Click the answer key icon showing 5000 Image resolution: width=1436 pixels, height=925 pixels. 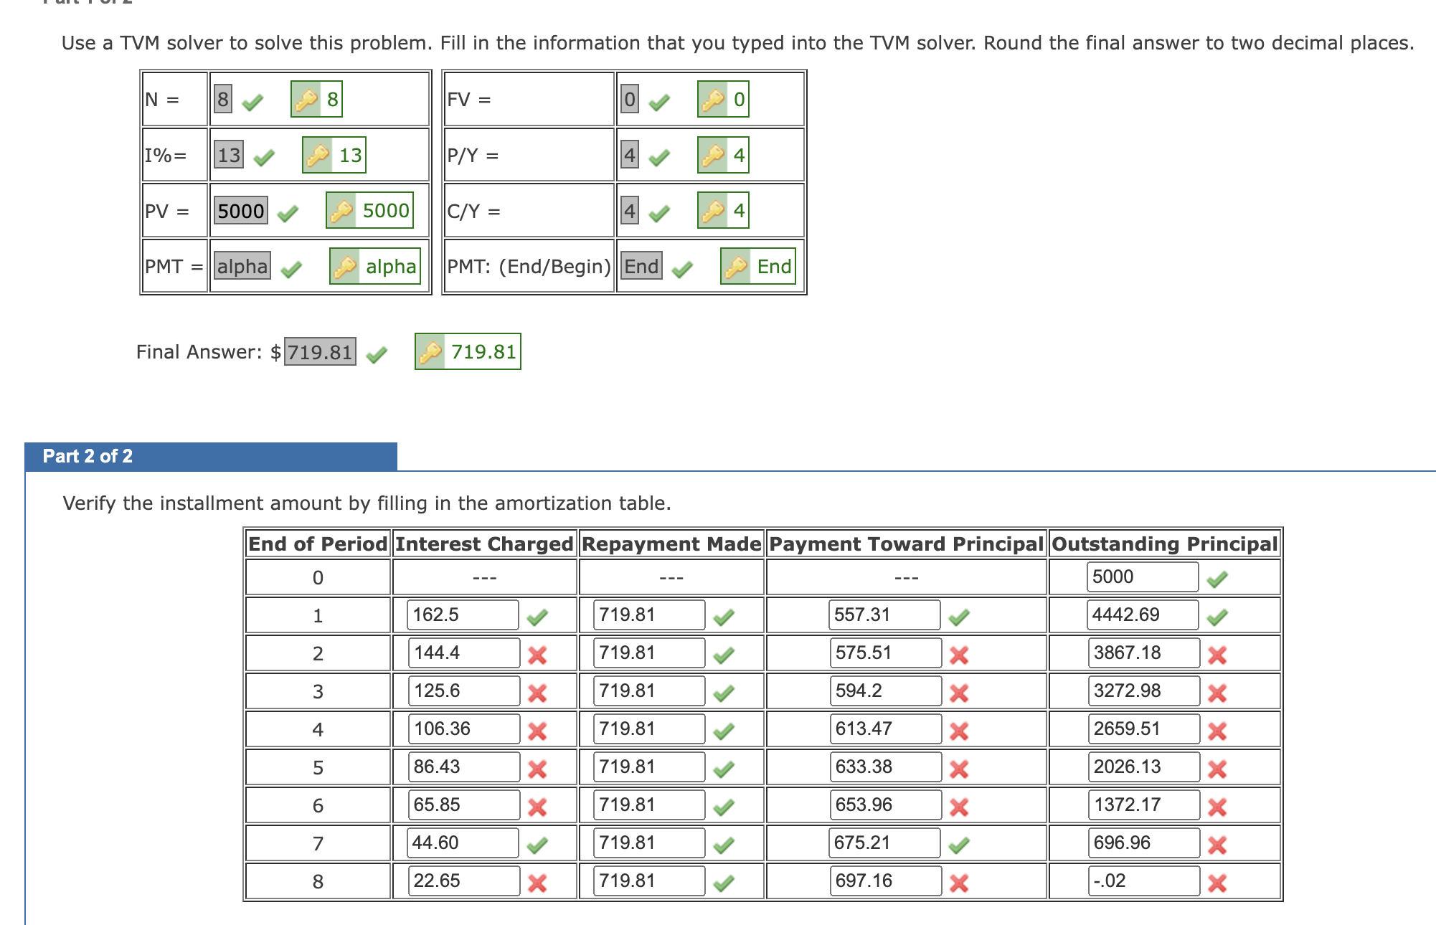[x=341, y=211]
